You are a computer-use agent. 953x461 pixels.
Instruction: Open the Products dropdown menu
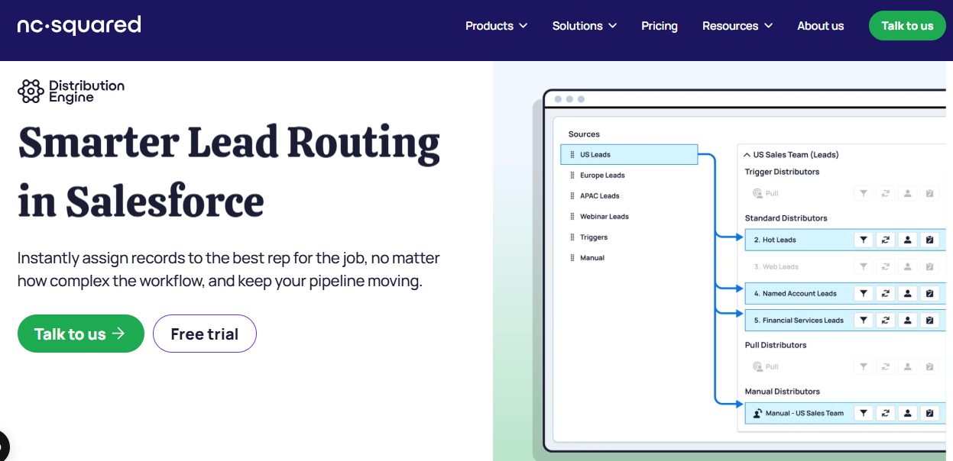[496, 26]
